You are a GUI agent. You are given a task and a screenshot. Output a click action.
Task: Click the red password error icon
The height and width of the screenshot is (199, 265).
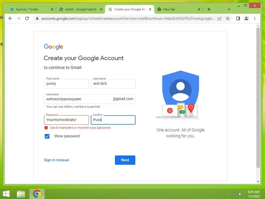46,128
